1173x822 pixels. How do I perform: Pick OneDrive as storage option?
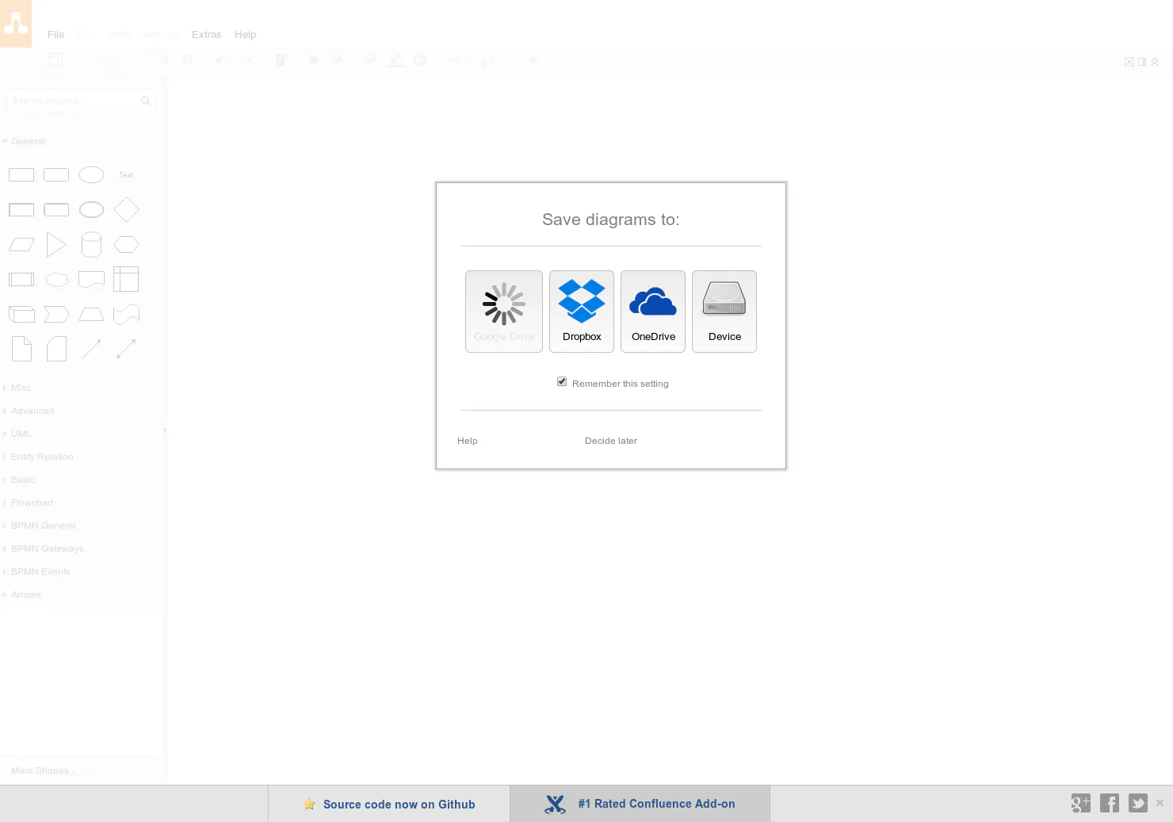pyautogui.click(x=653, y=312)
